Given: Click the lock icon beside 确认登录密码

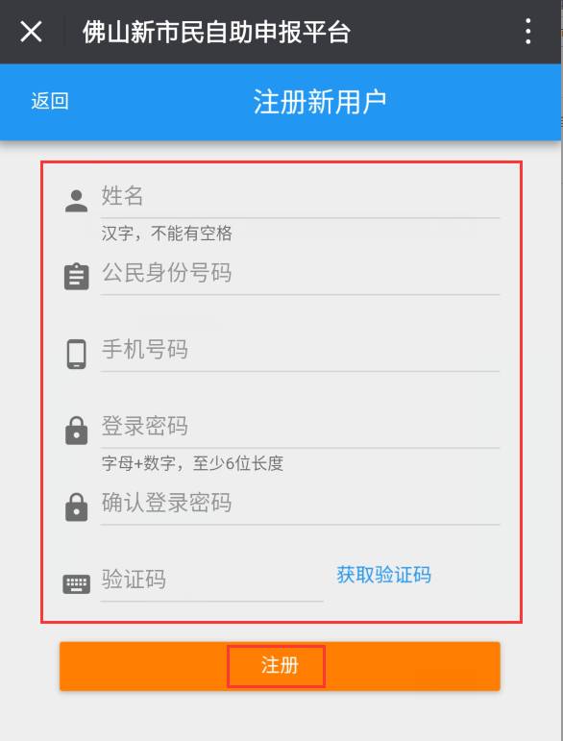Looking at the screenshot, I should coord(76,507).
